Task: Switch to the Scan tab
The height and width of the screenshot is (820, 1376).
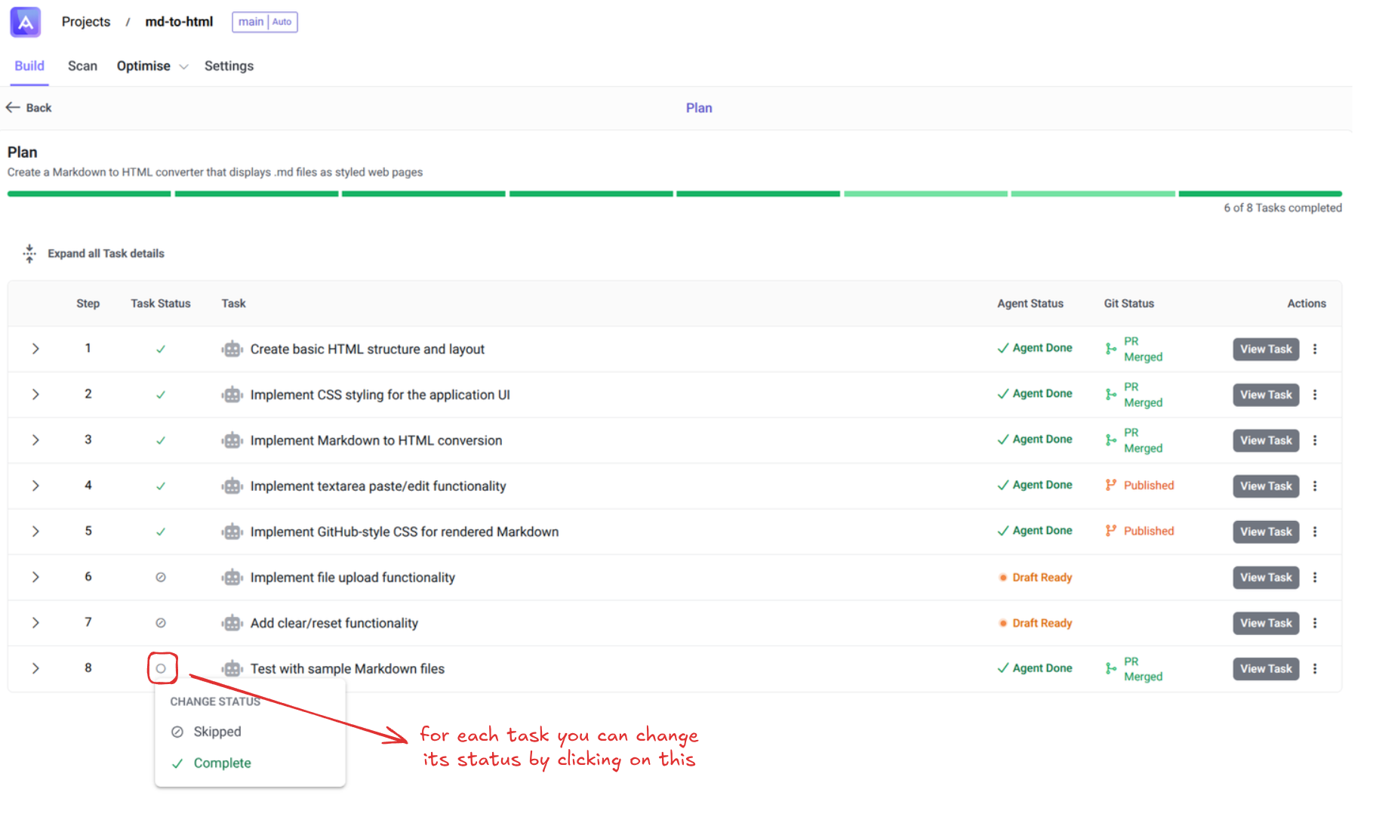Action: pyautogui.click(x=82, y=66)
